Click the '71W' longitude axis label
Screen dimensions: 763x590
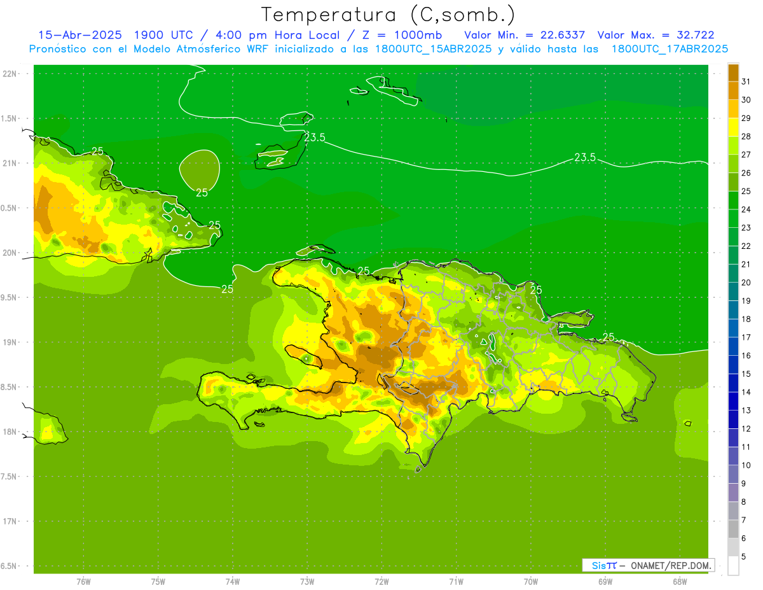click(456, 581)
